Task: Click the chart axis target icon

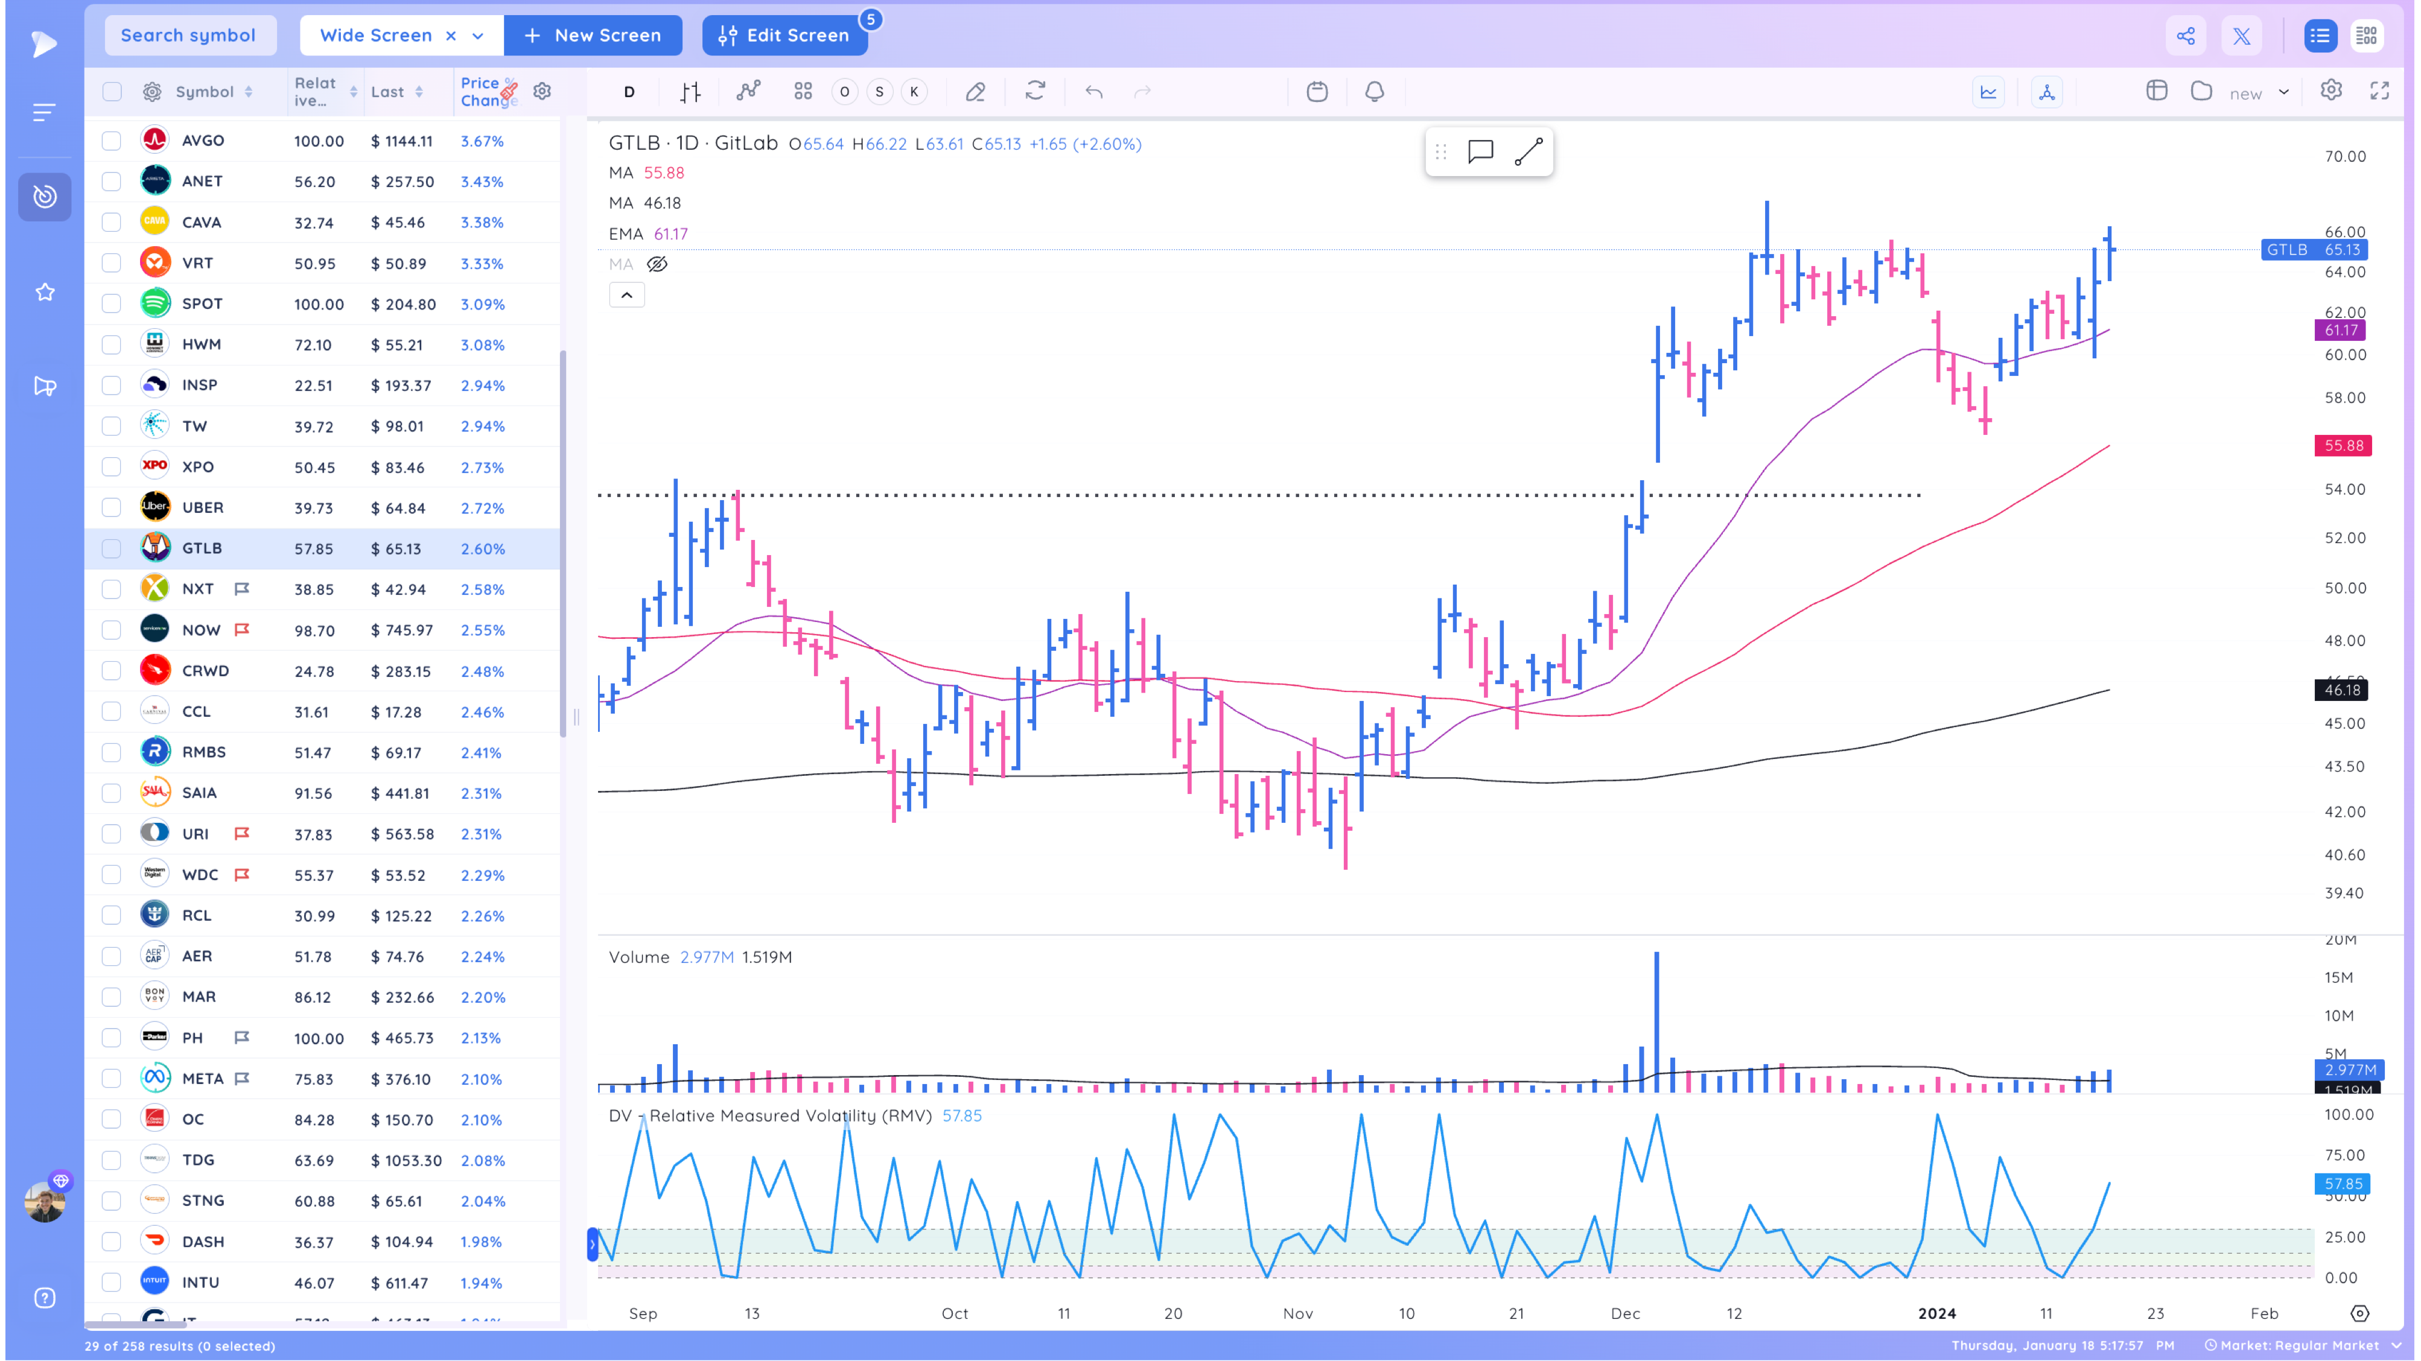Action: click(x=2360, y=1313)
